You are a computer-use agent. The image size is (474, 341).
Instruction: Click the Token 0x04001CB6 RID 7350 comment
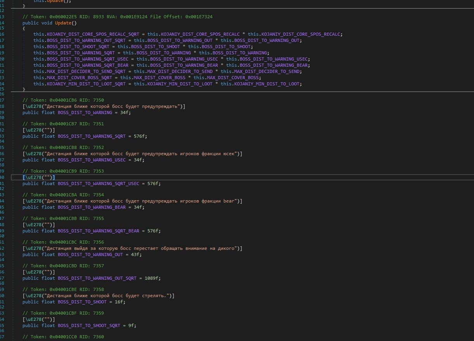click(x=63, y=100)
